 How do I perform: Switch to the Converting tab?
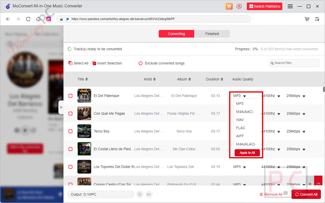(x=176, y=34)
